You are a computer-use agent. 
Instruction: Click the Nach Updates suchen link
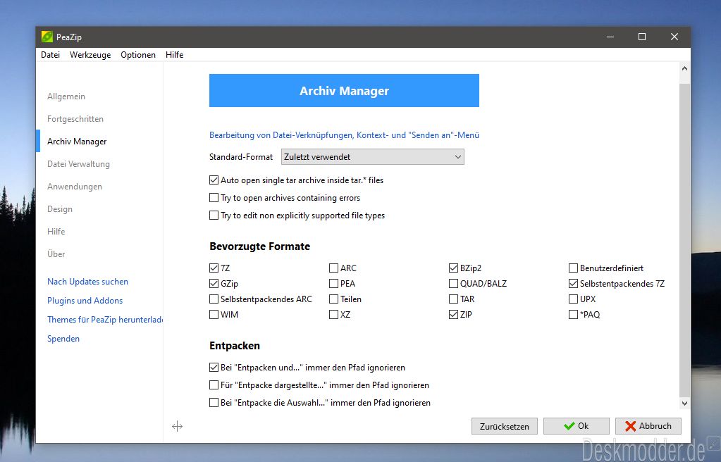(88, 282)
